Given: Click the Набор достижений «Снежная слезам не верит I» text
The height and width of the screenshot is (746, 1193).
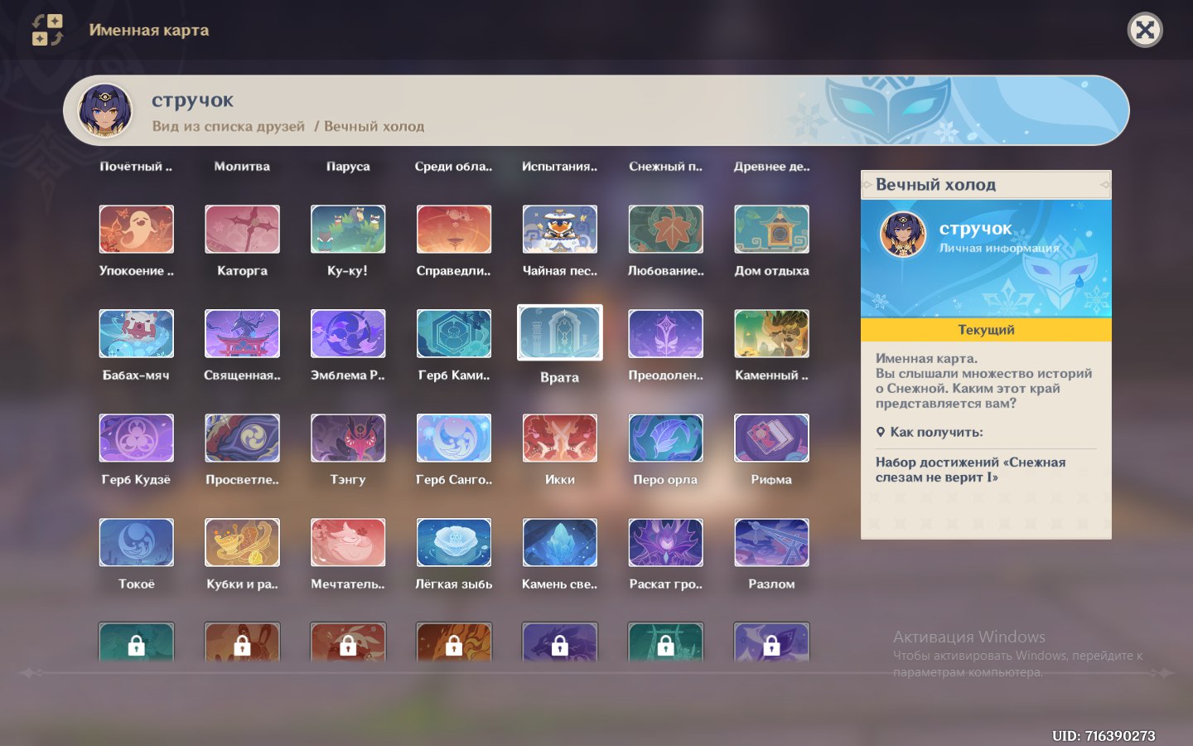Looking at the screenshot, I should pyautogui.click(x=971, y=470).
